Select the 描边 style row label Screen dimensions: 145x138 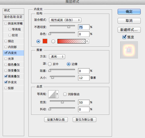click(11, 41)
